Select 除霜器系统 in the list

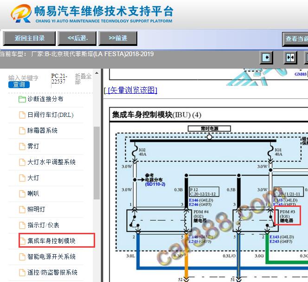(42, 130)
